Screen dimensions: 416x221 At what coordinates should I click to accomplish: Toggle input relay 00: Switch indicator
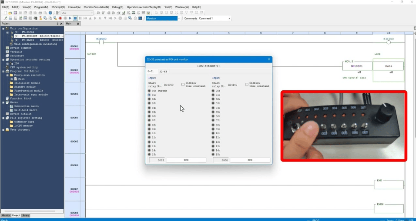point(150,91)
